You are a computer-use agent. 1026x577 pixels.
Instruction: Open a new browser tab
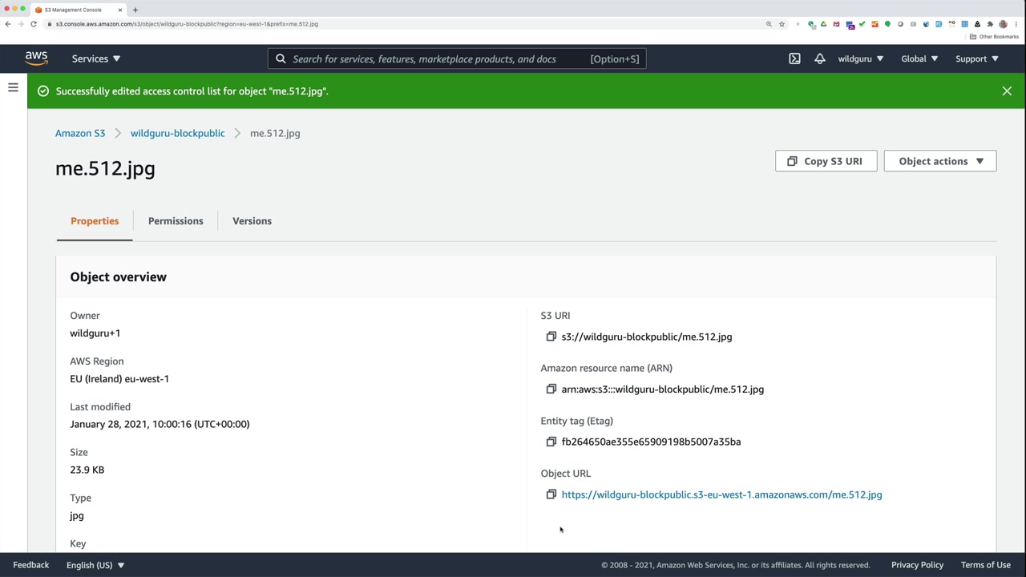(x=135, y=10)
